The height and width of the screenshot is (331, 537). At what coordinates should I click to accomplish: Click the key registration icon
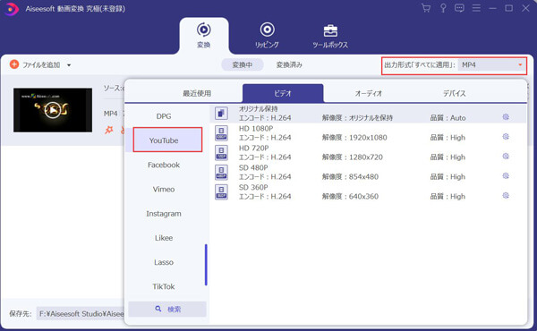tap(443, 8)
